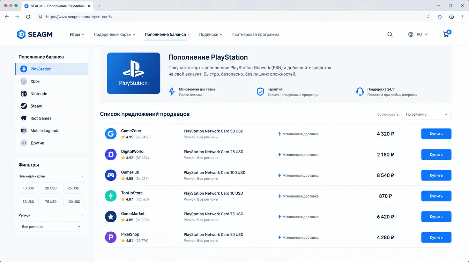469x262 pixels.
Task: Select the Mobile Legends icon
Action: pos(23,131)
